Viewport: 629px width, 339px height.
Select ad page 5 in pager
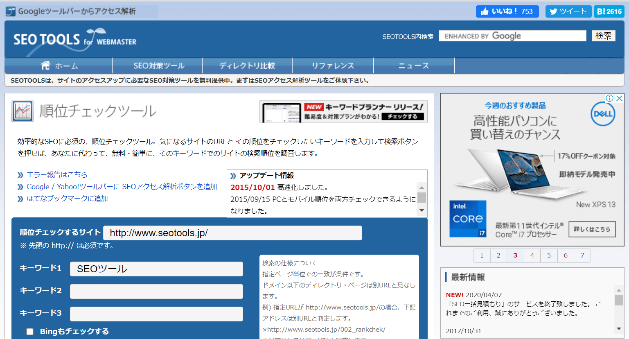click(549, 255)
